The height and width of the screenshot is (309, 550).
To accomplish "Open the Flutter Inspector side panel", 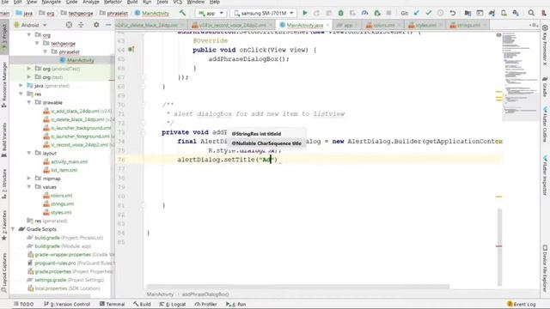I will coord(545,175).
